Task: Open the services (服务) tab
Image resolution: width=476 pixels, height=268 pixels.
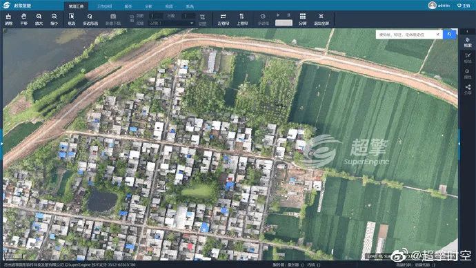Action: click(x=128, y=6)
